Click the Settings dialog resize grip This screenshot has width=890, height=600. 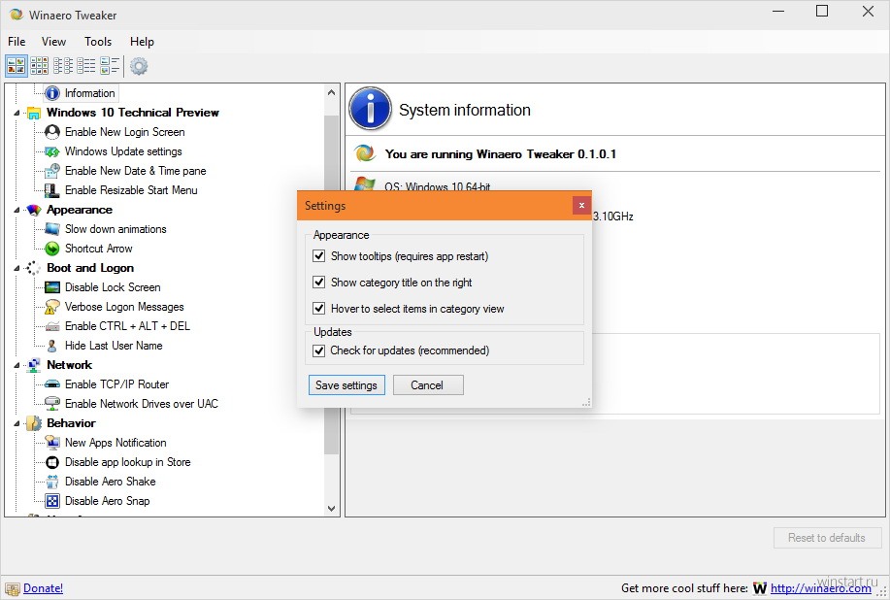[x=586, y=403]
